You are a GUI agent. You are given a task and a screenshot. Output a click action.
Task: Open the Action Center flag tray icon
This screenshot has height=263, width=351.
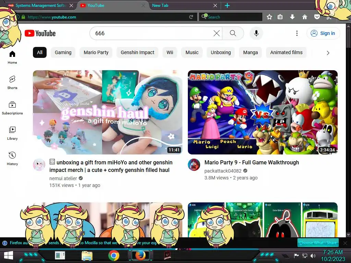tap(296, 255)
